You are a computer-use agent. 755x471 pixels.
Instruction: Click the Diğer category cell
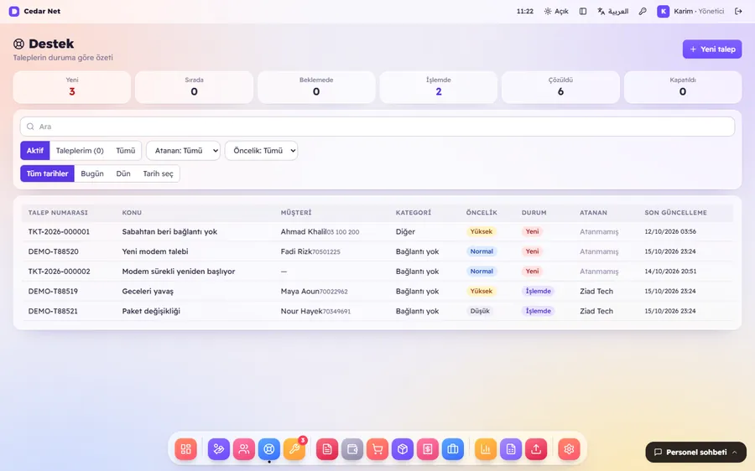click(x=405, y=231)
